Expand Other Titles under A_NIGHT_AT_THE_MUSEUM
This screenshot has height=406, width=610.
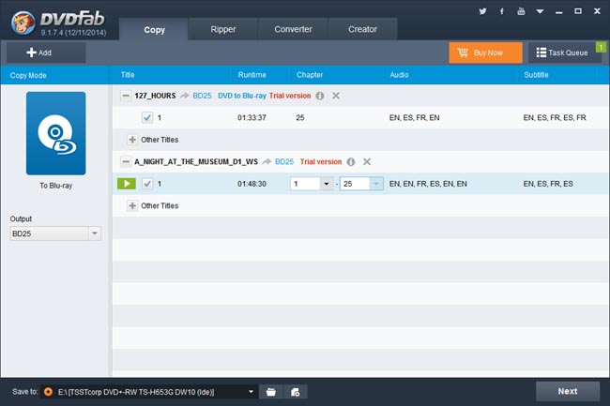pyautogui.click(x=132, y=205)
